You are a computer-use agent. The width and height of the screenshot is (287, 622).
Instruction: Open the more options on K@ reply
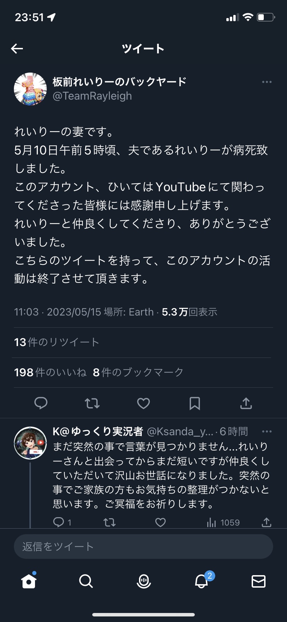(x=267, y=431)
